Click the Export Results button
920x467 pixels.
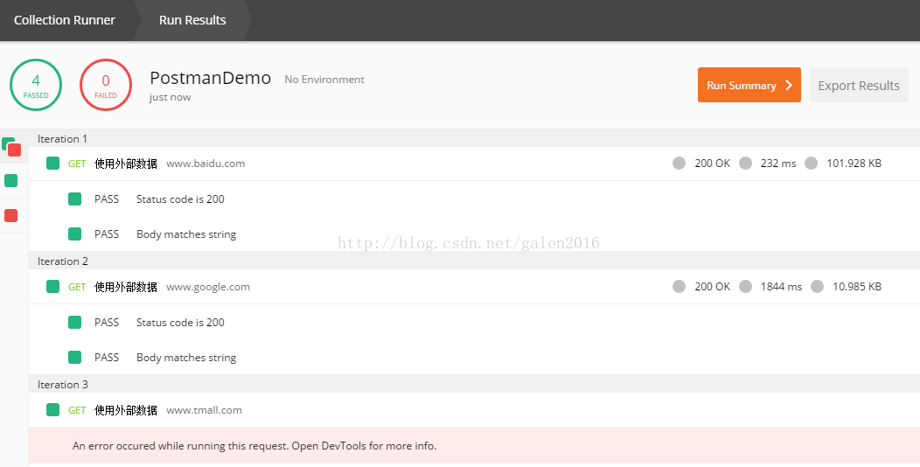pos(859,85)
